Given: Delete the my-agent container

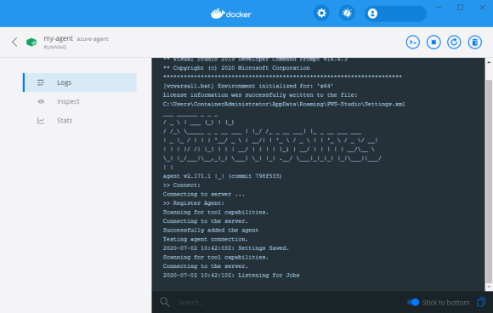Looking at the screenshot, I should [475, 43].
